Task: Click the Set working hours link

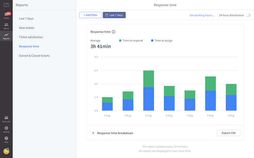Action: pos(202,15)
